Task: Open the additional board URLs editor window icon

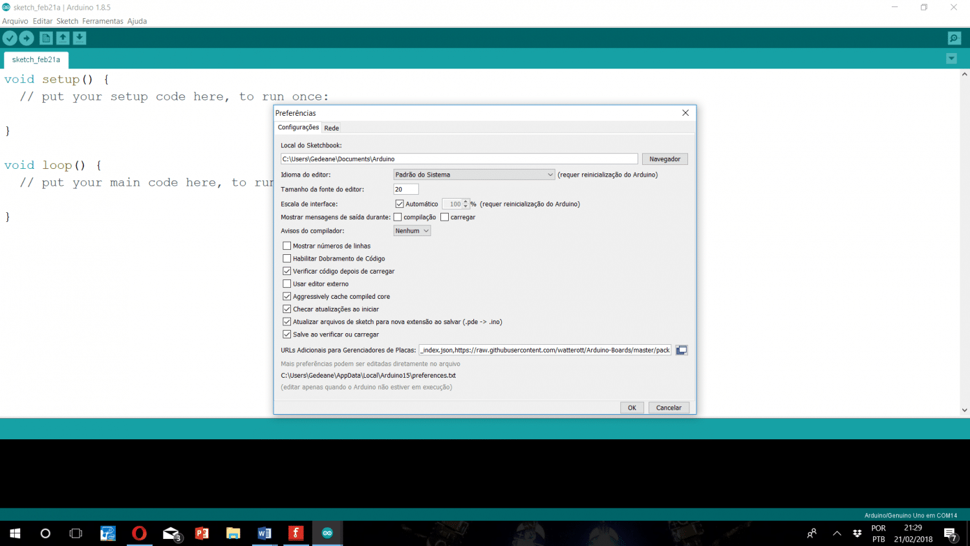Action: (682, 350)
